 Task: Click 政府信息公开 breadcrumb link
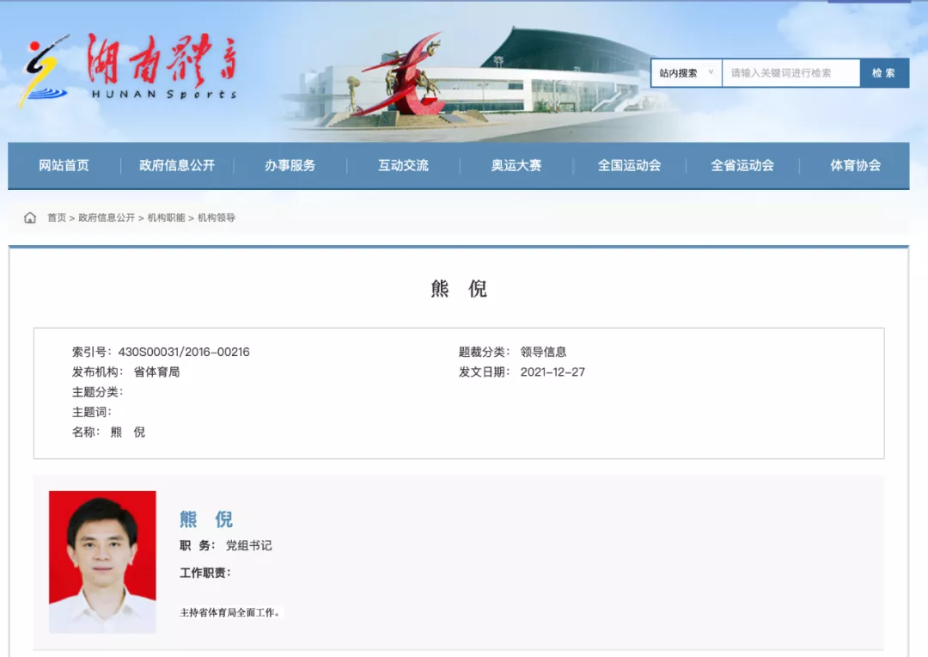tap(107, 218)
